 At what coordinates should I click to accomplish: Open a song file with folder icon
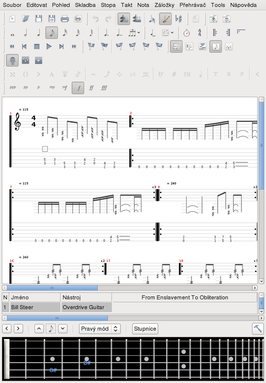click(x=25, y=19)
